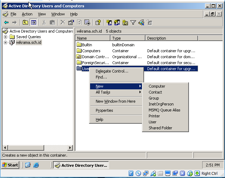Expand the Saved Queries tree node
Viewport: 225px width, 178px height.
pos(6,37)
